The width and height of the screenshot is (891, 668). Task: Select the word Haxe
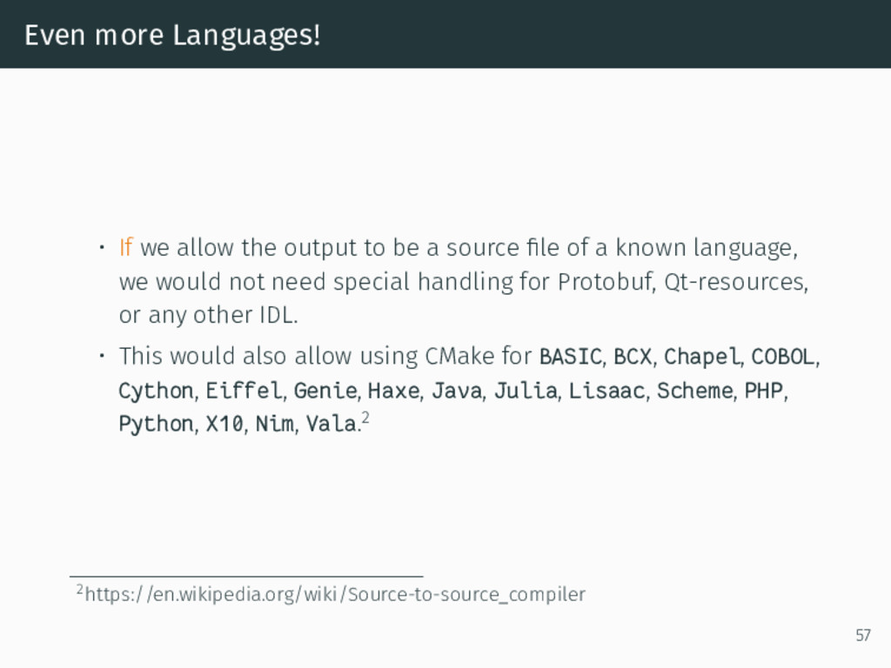pos(393,391)
